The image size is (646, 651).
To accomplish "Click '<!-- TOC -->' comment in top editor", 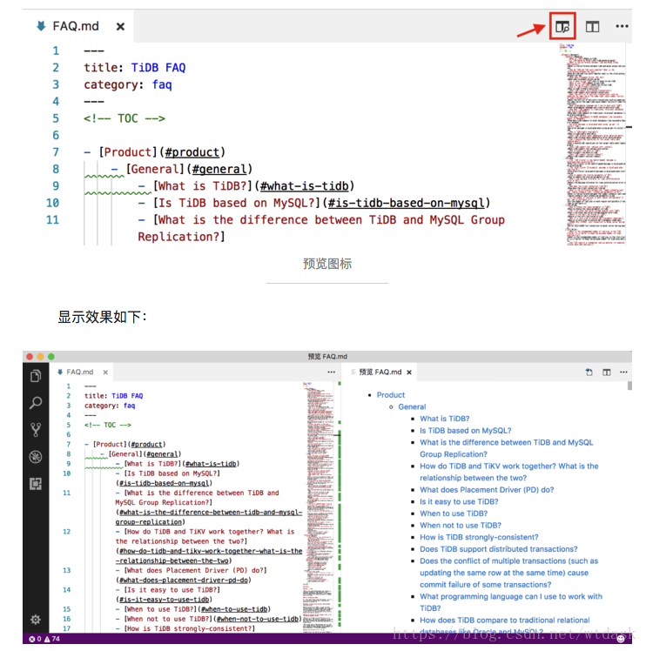I will pyautogui.click(x=124, y=118).
